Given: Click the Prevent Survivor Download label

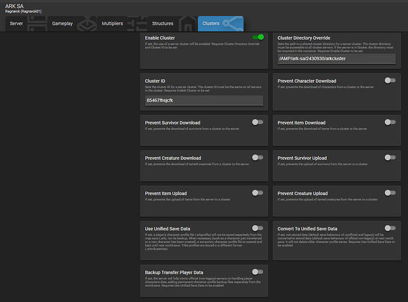Looking at the screenshot, I should tap(173, 123).
